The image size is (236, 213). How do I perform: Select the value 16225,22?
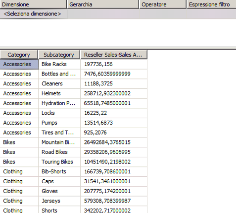(114, 113)
